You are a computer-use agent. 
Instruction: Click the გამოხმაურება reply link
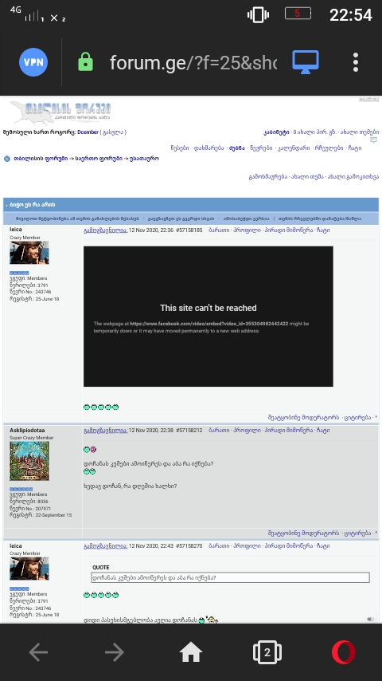[x=267, y=177]
